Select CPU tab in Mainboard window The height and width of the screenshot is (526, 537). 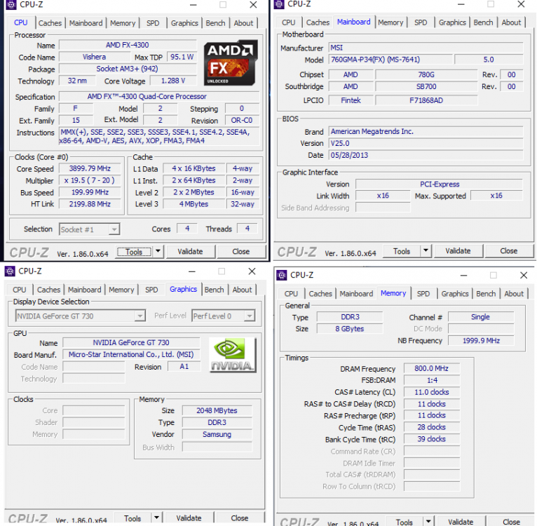pos(288,22)
